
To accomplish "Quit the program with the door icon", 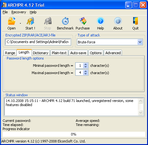I will click(x=135, y=21).
